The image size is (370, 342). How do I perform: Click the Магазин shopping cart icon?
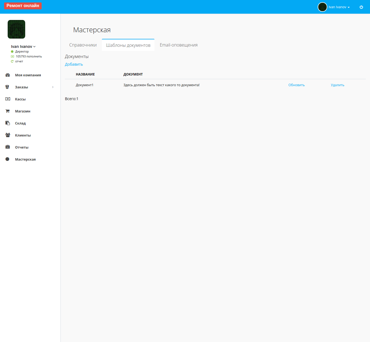tap(7, 111)
